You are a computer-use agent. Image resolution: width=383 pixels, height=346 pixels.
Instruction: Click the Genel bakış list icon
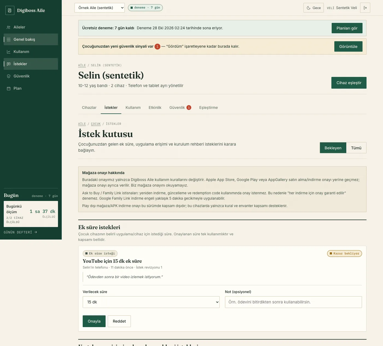click(8, 39)
